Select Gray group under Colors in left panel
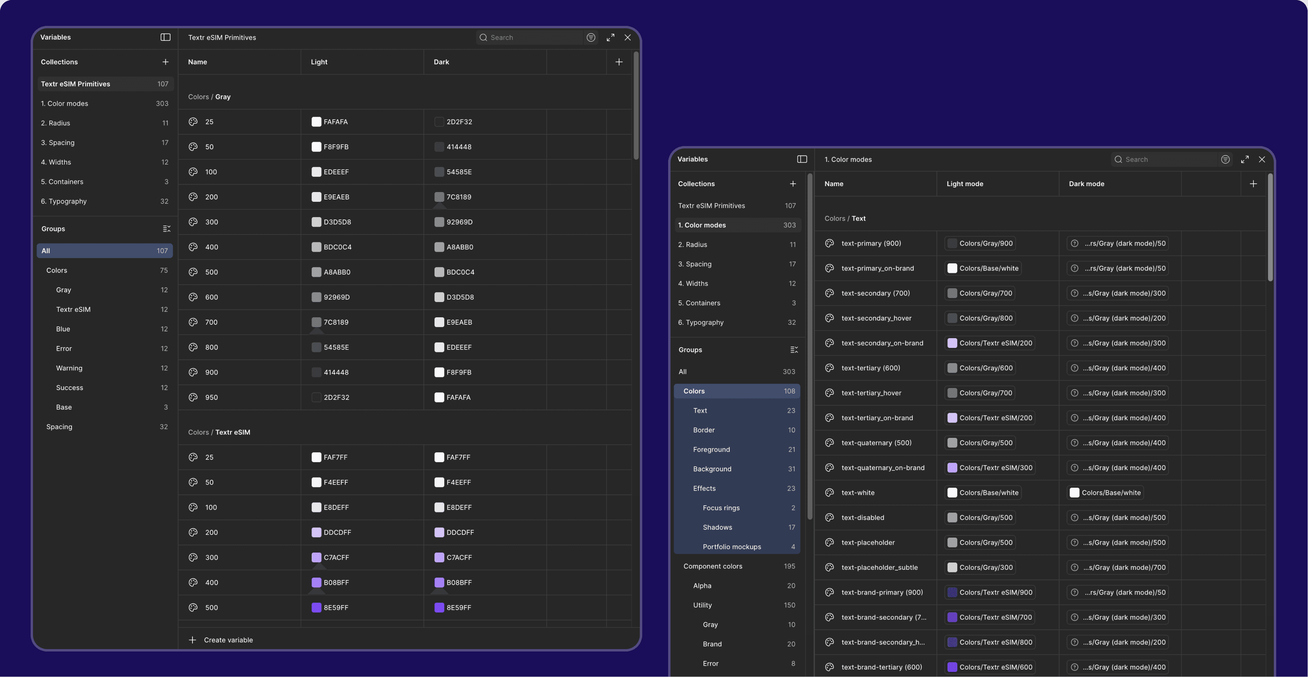This screenshot has height=677, width=1308. coord(64,290)
